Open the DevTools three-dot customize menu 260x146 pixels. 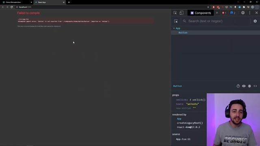[249, 13]
